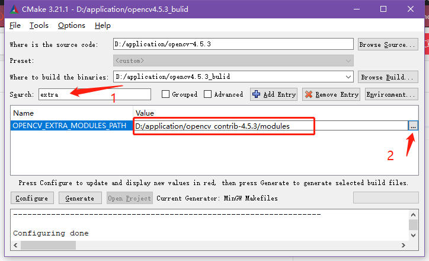Click the Open Project button
The image size is (429, 261).
click(x=129, y=198)
